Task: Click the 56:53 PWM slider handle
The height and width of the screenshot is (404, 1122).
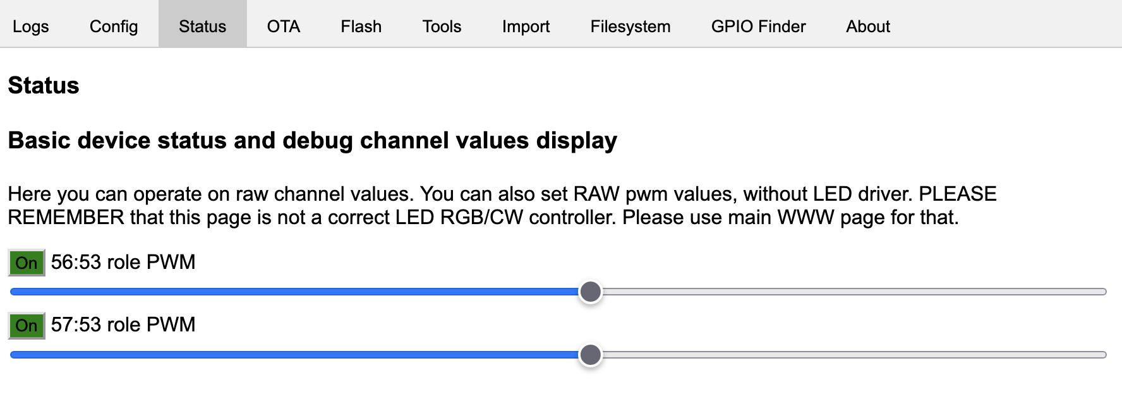Action: 591,292
